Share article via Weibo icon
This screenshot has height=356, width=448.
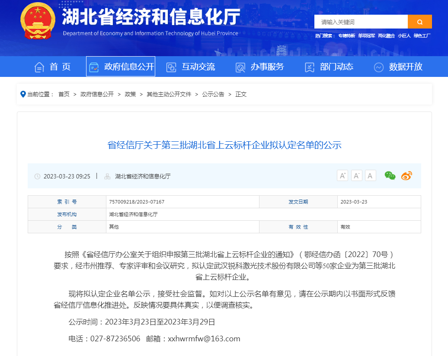406,175
